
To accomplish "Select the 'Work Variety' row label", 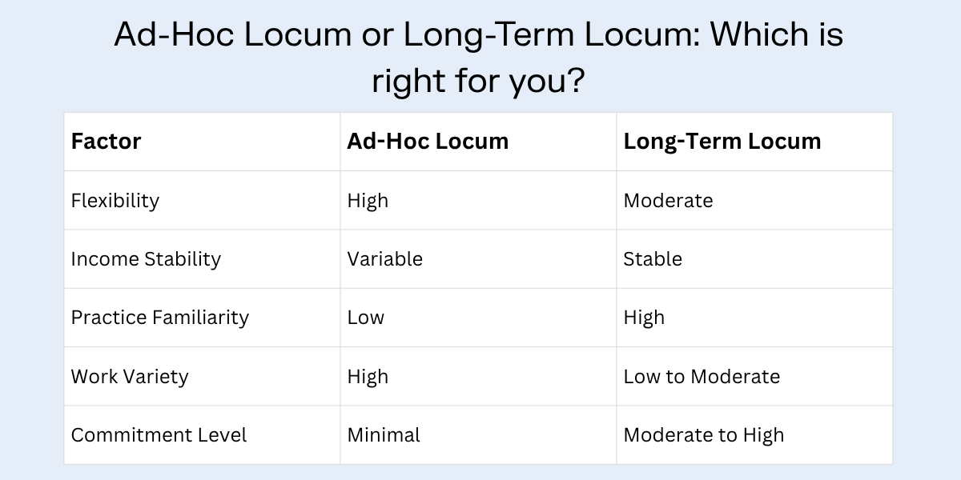I will 130,376.
